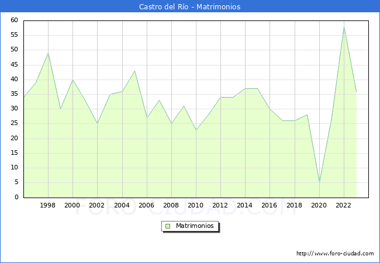Click the y-axis value 40
Screen dimensions: 380x263
(15, 79)
